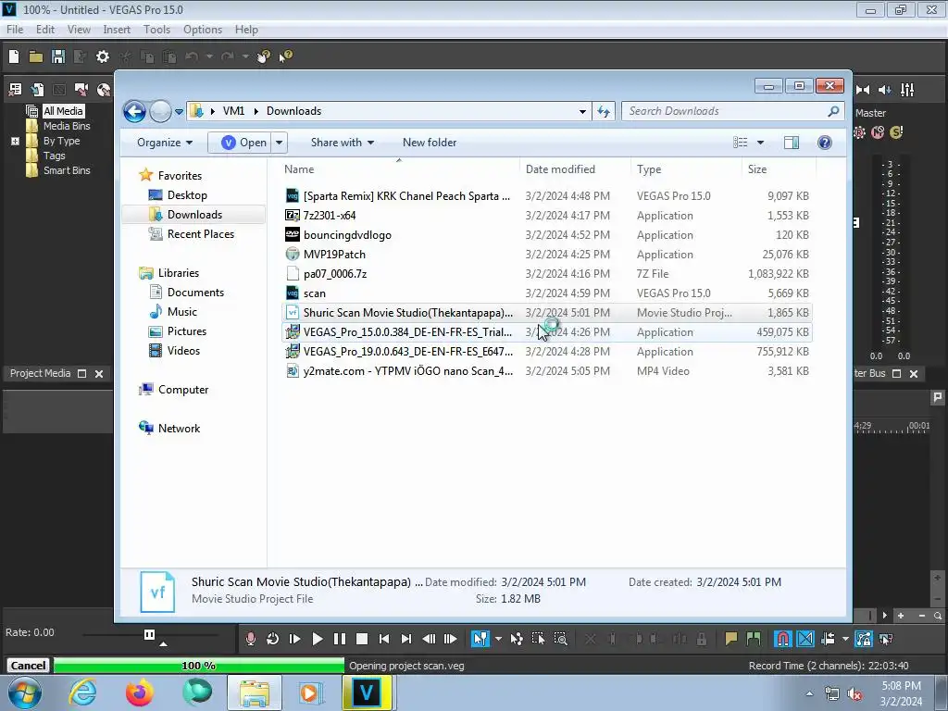948x711 pixels.
Task: Toggle Ignore Event Grouping icon
Action: click(x=886, y=639)
